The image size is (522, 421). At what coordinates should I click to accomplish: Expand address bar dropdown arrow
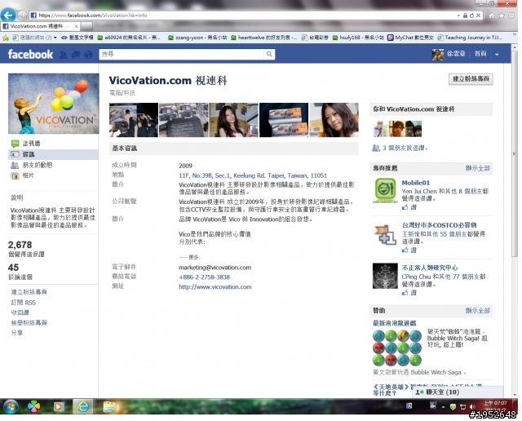458,16
